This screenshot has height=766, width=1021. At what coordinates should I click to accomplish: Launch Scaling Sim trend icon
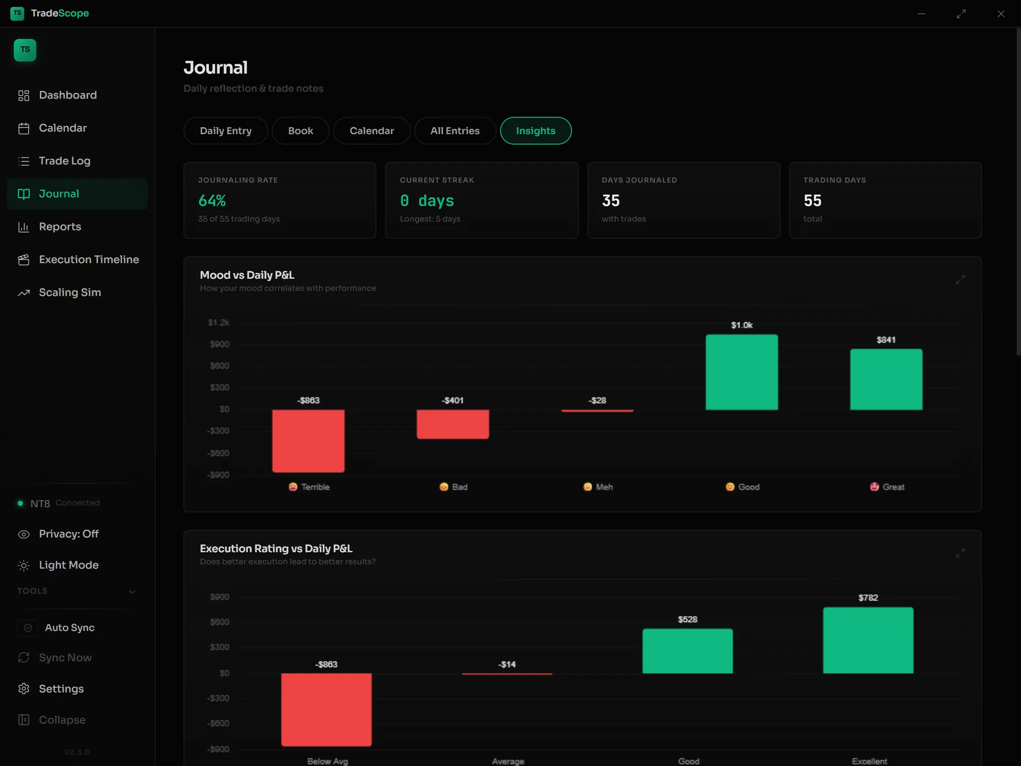pyautogui.click(x=23, y=293)
